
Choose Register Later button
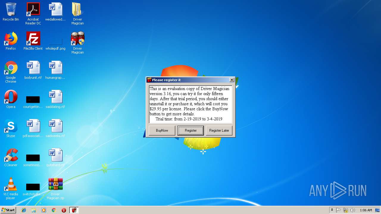219,130
